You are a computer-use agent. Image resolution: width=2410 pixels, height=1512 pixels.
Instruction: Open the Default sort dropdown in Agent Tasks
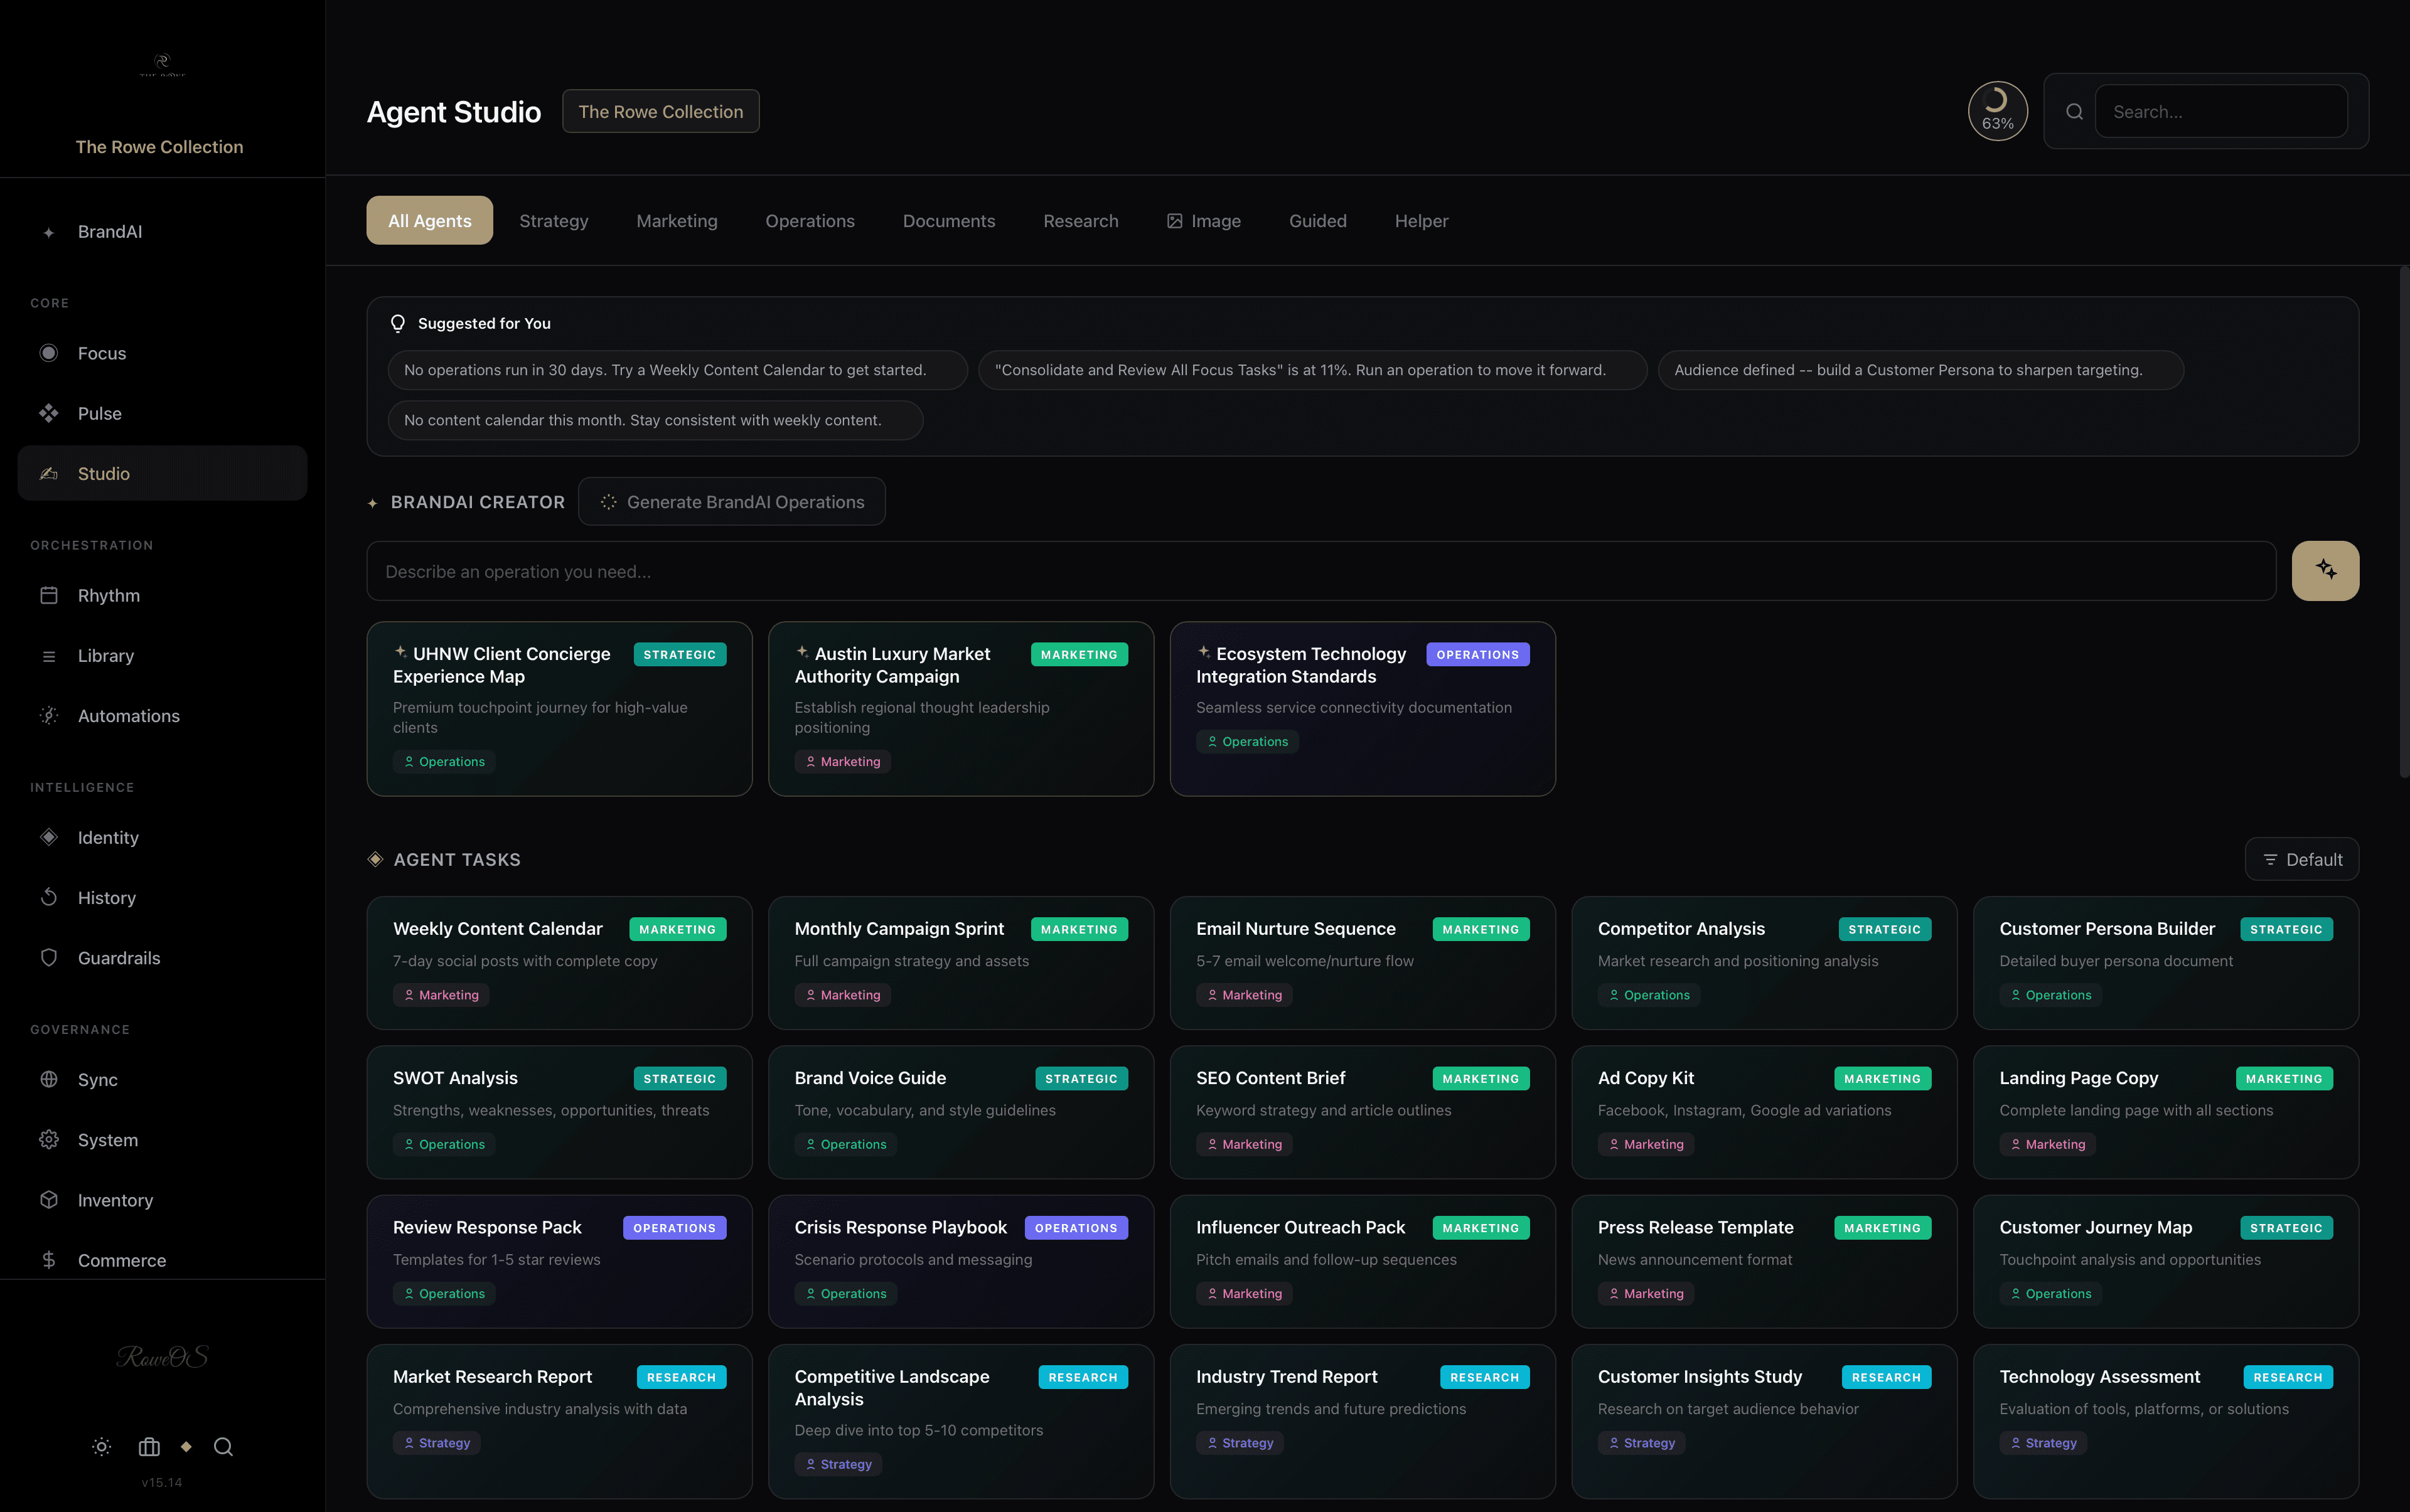tap(2300, 858)
